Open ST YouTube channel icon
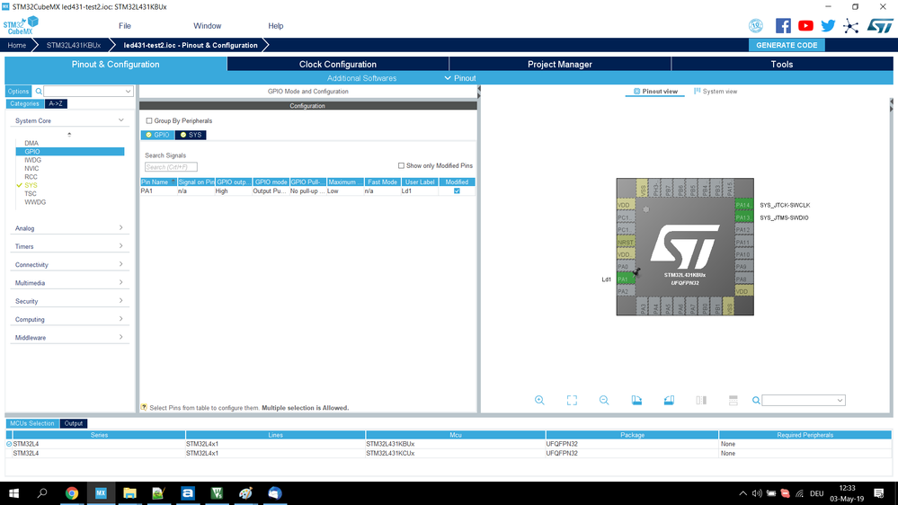 click(805, 26)
